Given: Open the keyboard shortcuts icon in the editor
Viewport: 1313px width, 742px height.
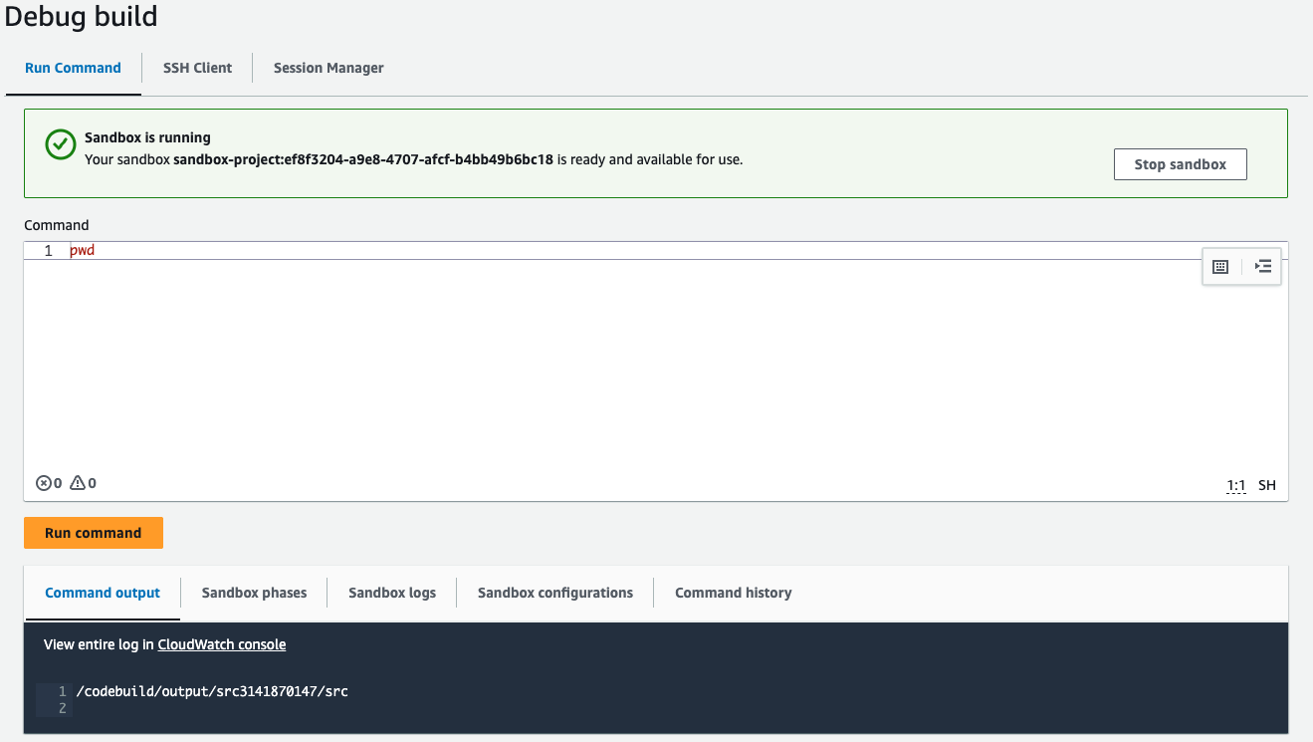Looking at the screenshot, I should pyautogui.click(x=1220, y=266).
